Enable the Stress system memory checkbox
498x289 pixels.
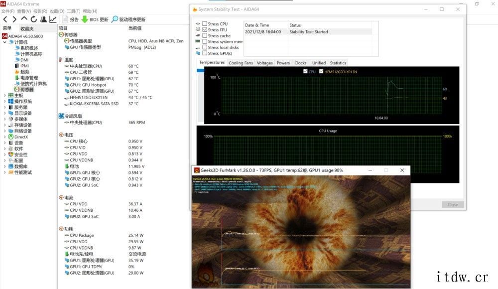205,41
